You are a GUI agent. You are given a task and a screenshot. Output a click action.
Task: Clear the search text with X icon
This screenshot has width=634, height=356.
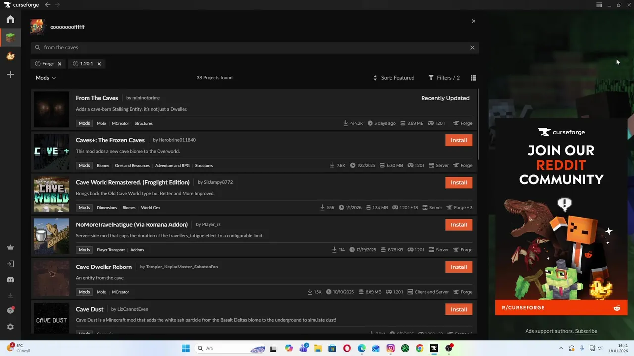[472, 48]
